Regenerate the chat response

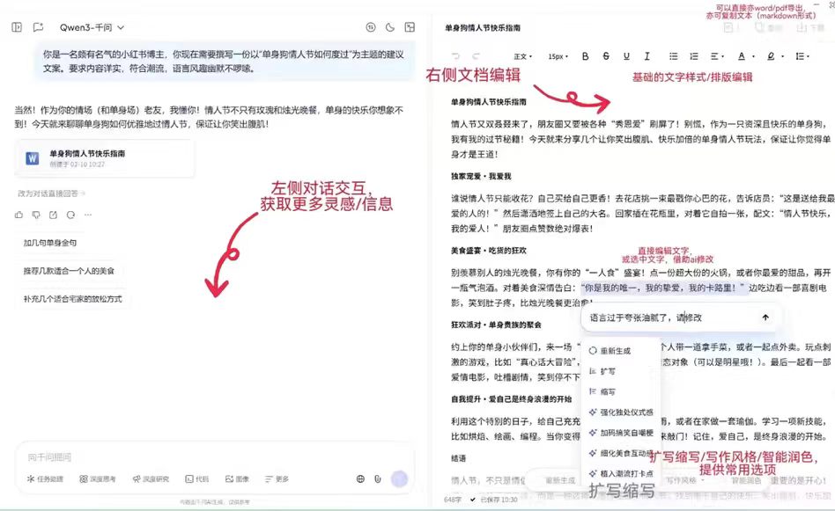click(70, 215)
